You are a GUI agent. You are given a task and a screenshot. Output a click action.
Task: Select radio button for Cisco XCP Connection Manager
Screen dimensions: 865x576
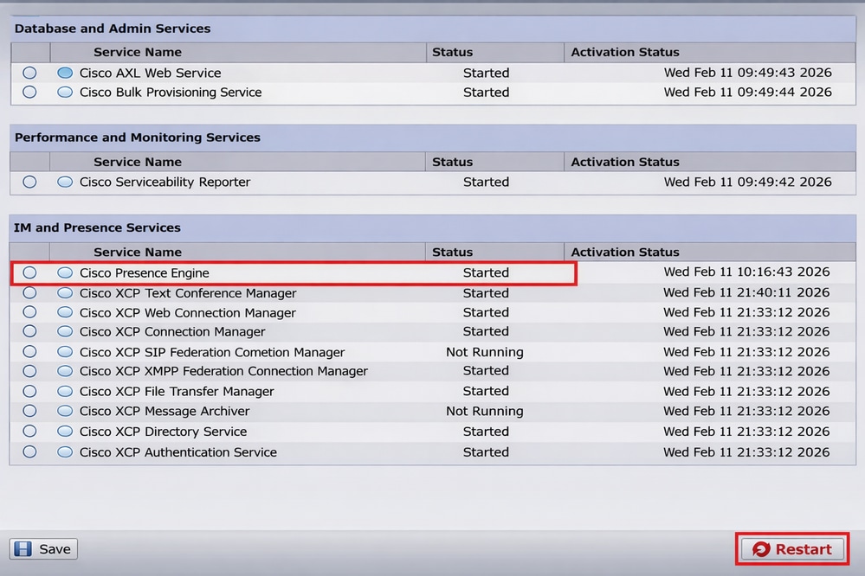29,332
